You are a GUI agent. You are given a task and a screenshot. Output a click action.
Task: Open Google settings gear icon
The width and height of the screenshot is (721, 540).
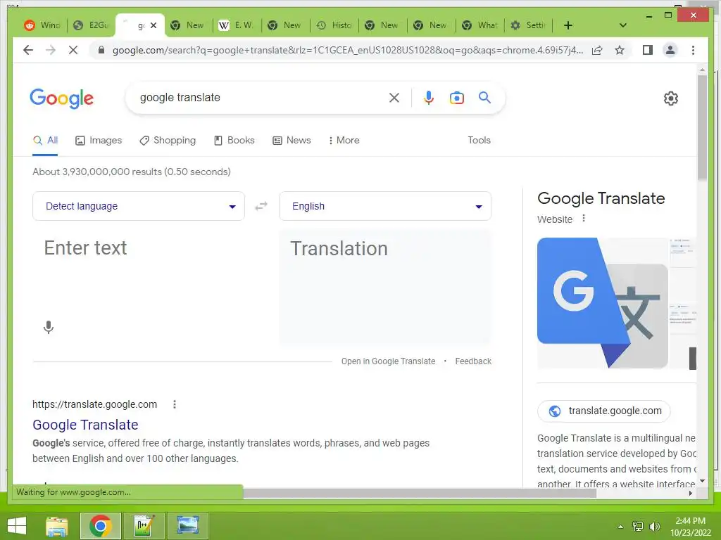[x=671, y=98]
